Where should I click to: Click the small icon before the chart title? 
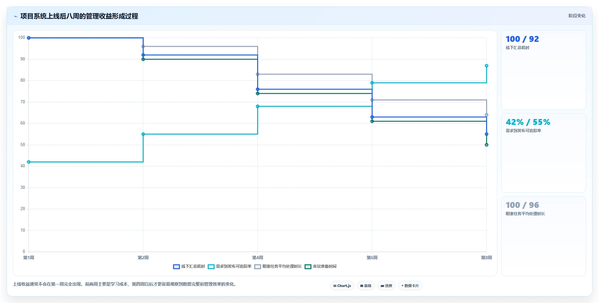[x=15, y=16]
